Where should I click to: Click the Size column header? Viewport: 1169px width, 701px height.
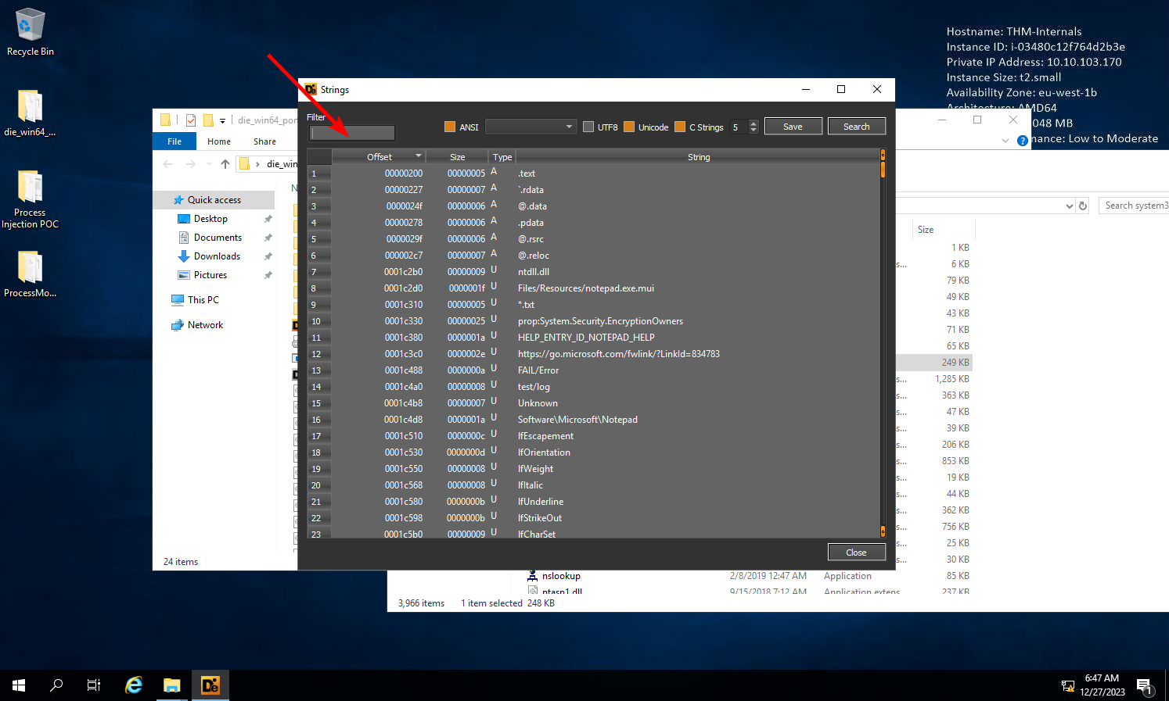[457, 157]
